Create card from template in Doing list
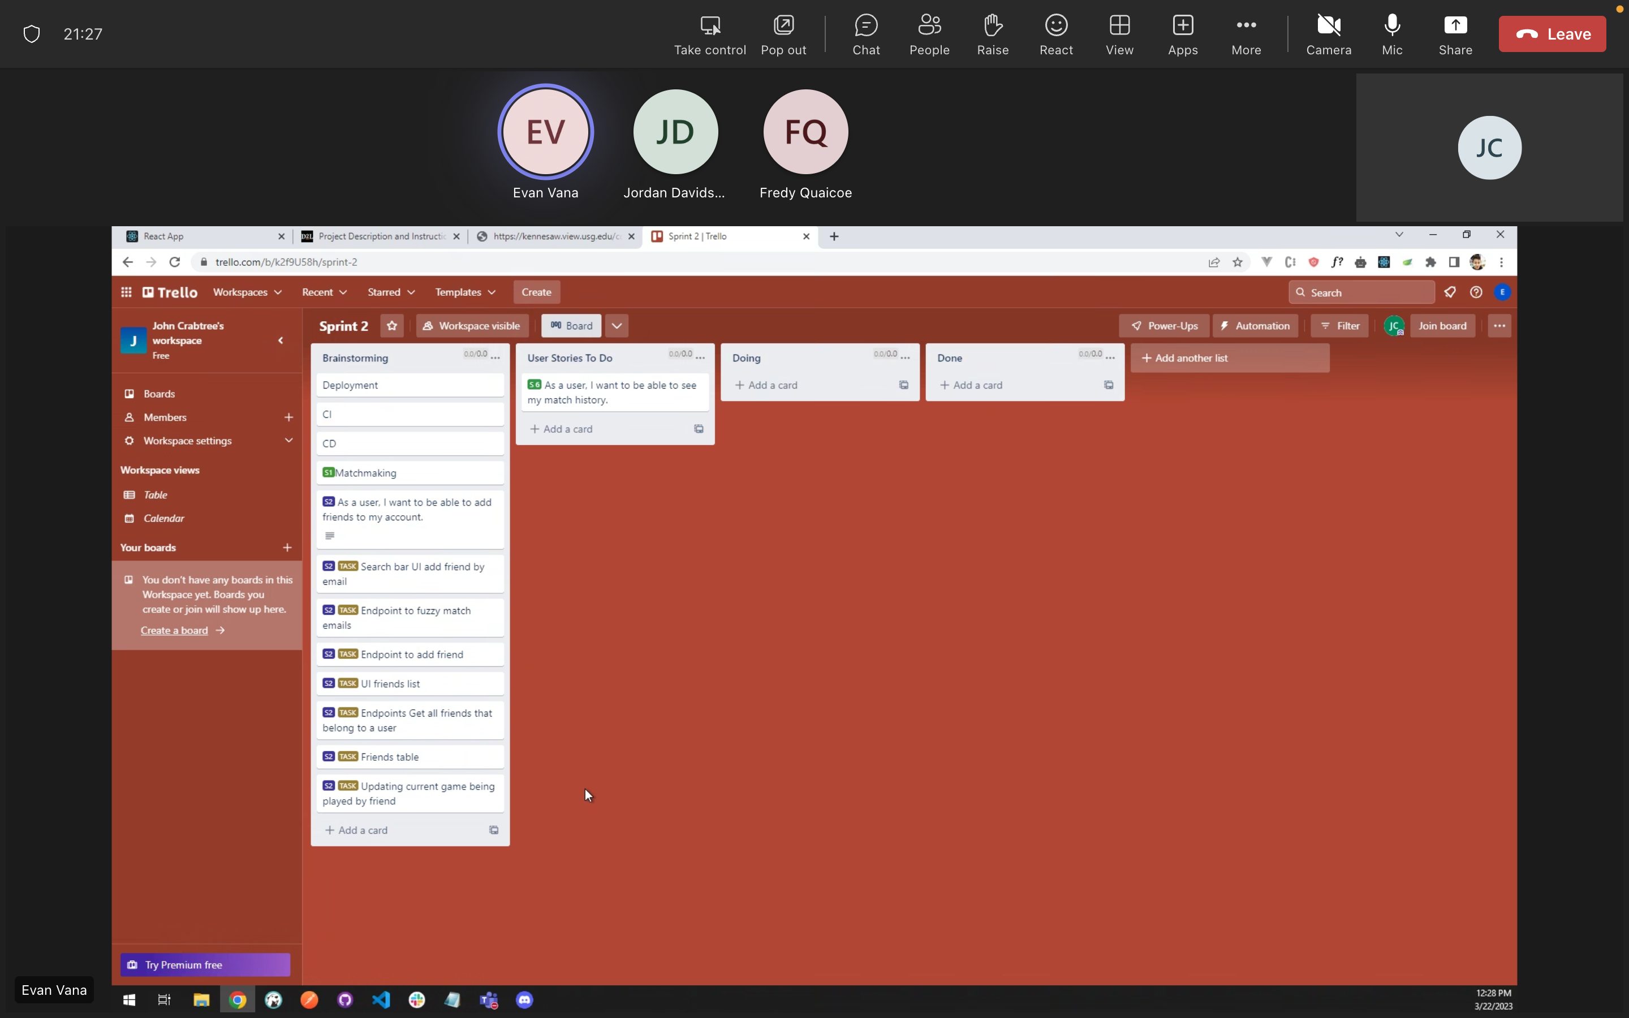This screenshot has height=1018, width=1629. click(x=903, y=385)
